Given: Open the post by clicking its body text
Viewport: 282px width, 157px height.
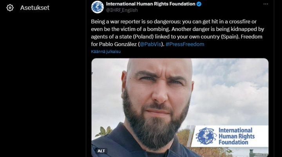Looking at the screenshot, I should point(177,33).
